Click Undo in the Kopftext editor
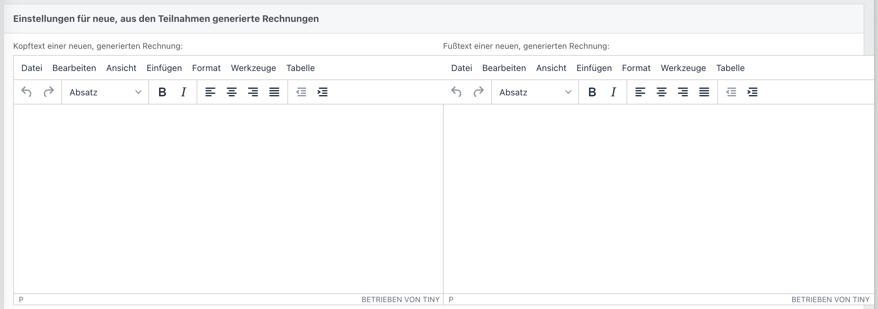This screenshot has height=309, width=878. (x=26, y=92)
